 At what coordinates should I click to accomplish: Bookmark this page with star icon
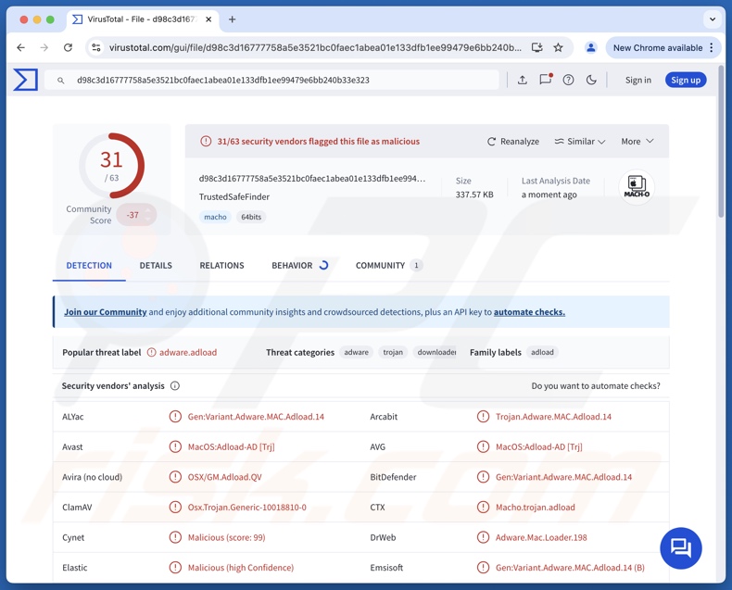click(559, 47)
